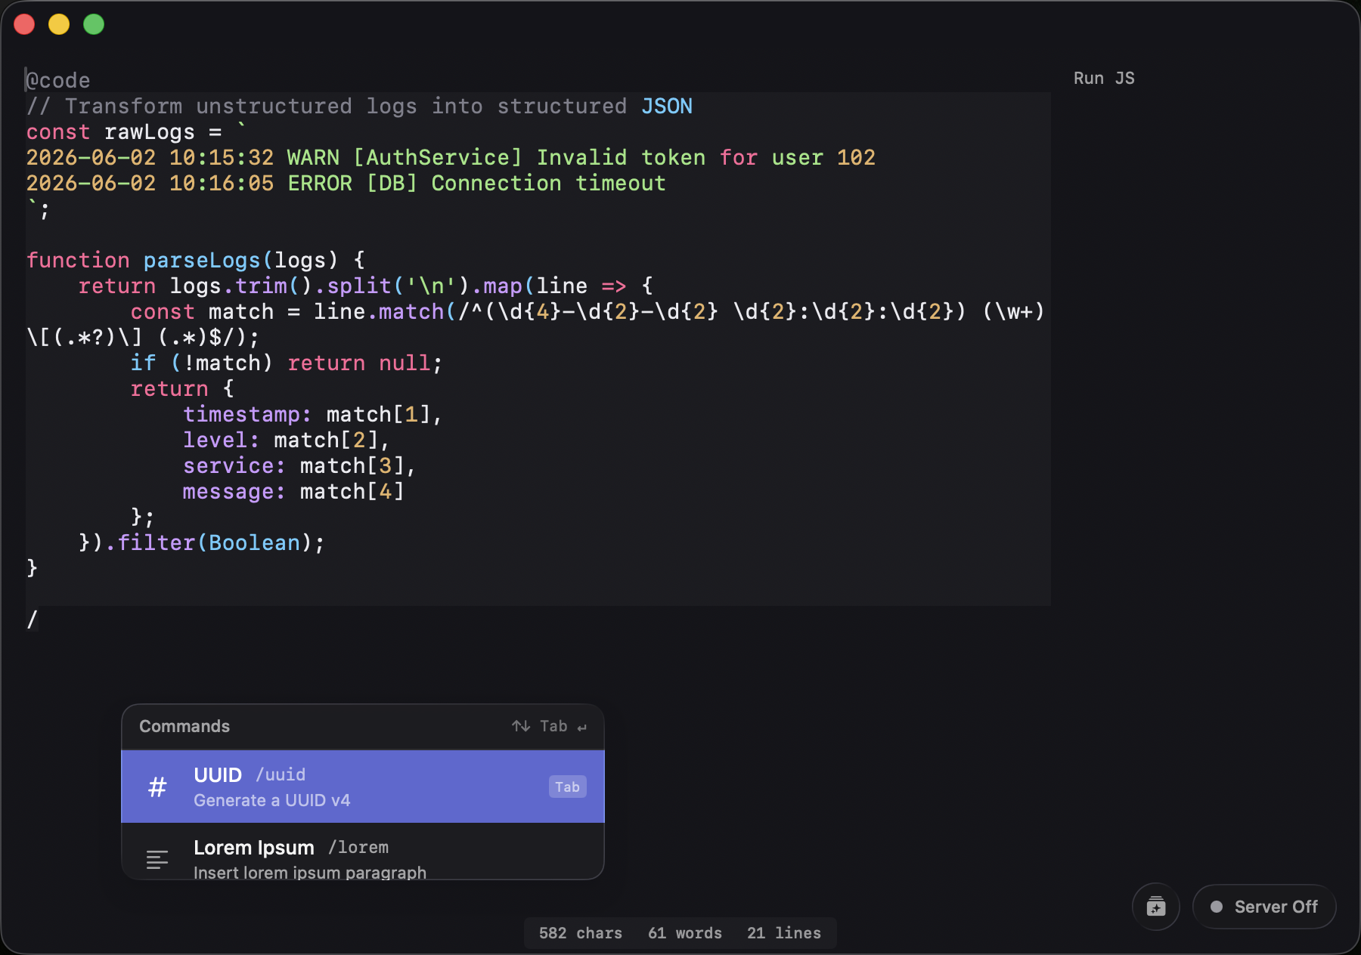Screen dimensions: 1361x955
Task: Click the ERROR DB Connection timeout line
Action: pyautogui.click(x=346, y=183)
